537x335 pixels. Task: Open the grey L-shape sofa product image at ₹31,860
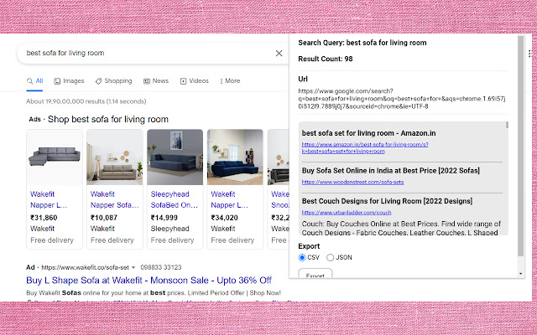pyautogui.click(x=55, y=157)
